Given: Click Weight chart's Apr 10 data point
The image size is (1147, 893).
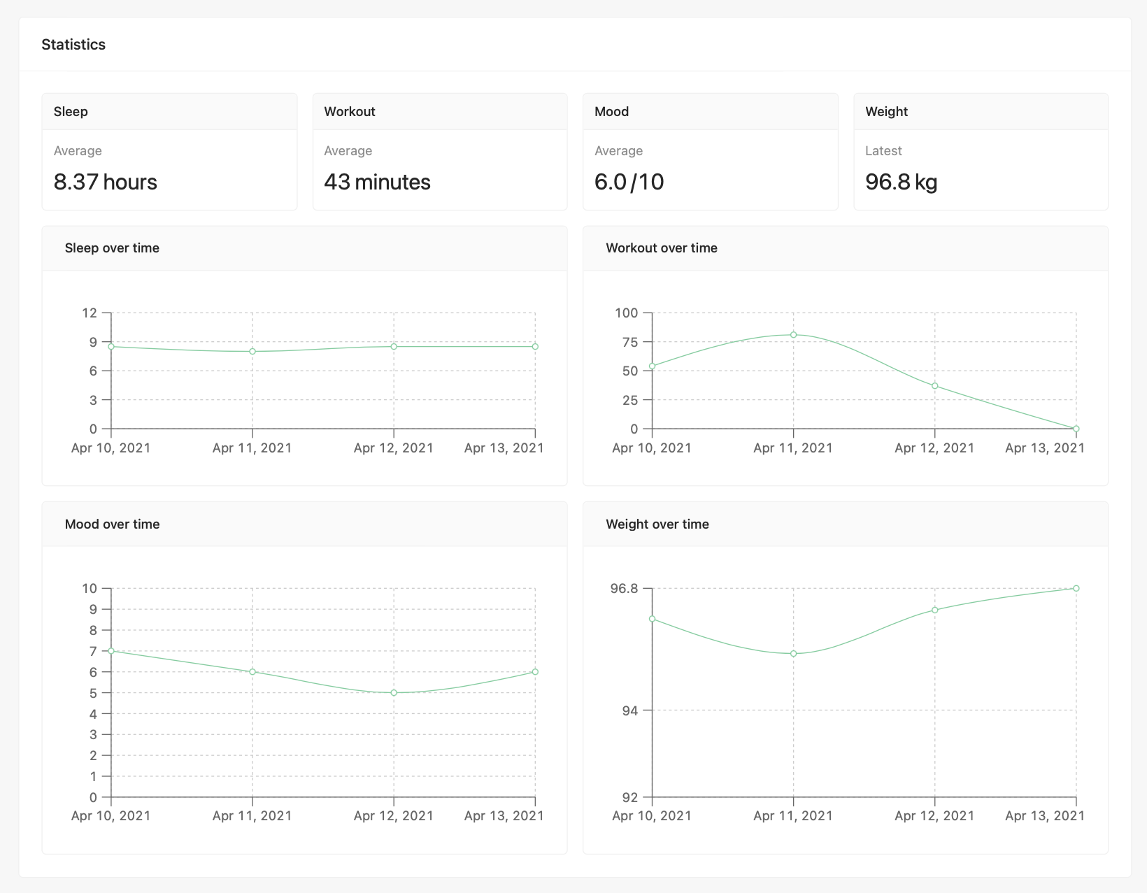Looking at the screenshot, I should [x=653, y=619].
